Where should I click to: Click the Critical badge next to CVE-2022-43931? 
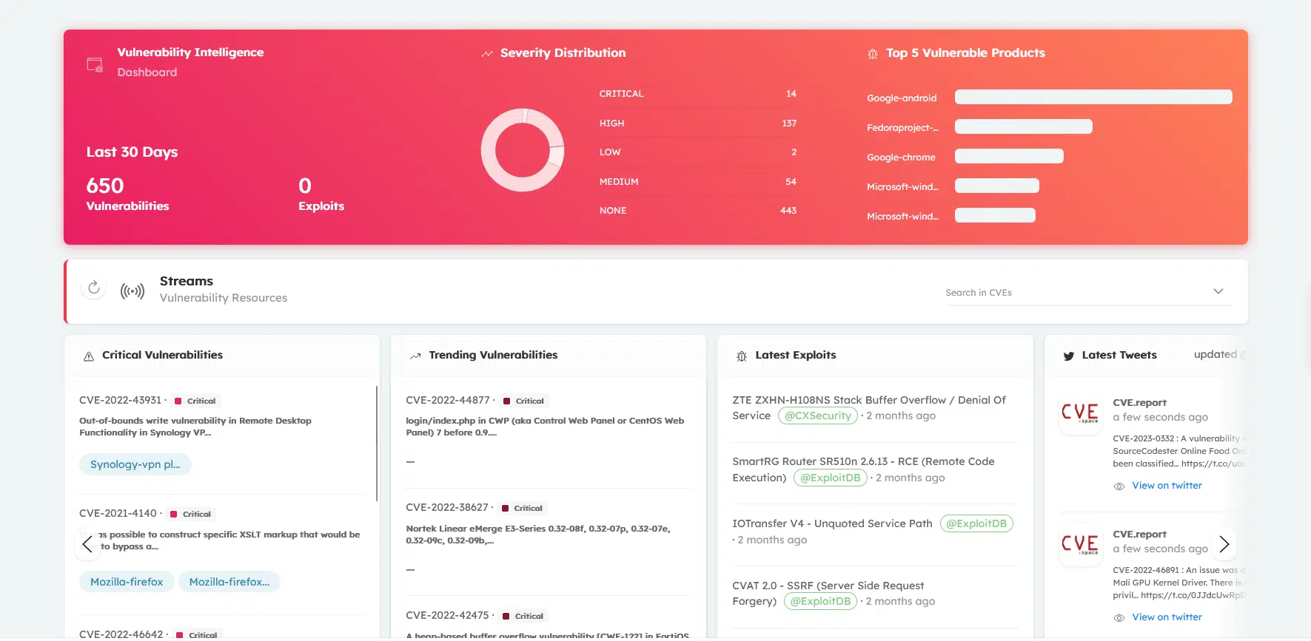(195, 401)
